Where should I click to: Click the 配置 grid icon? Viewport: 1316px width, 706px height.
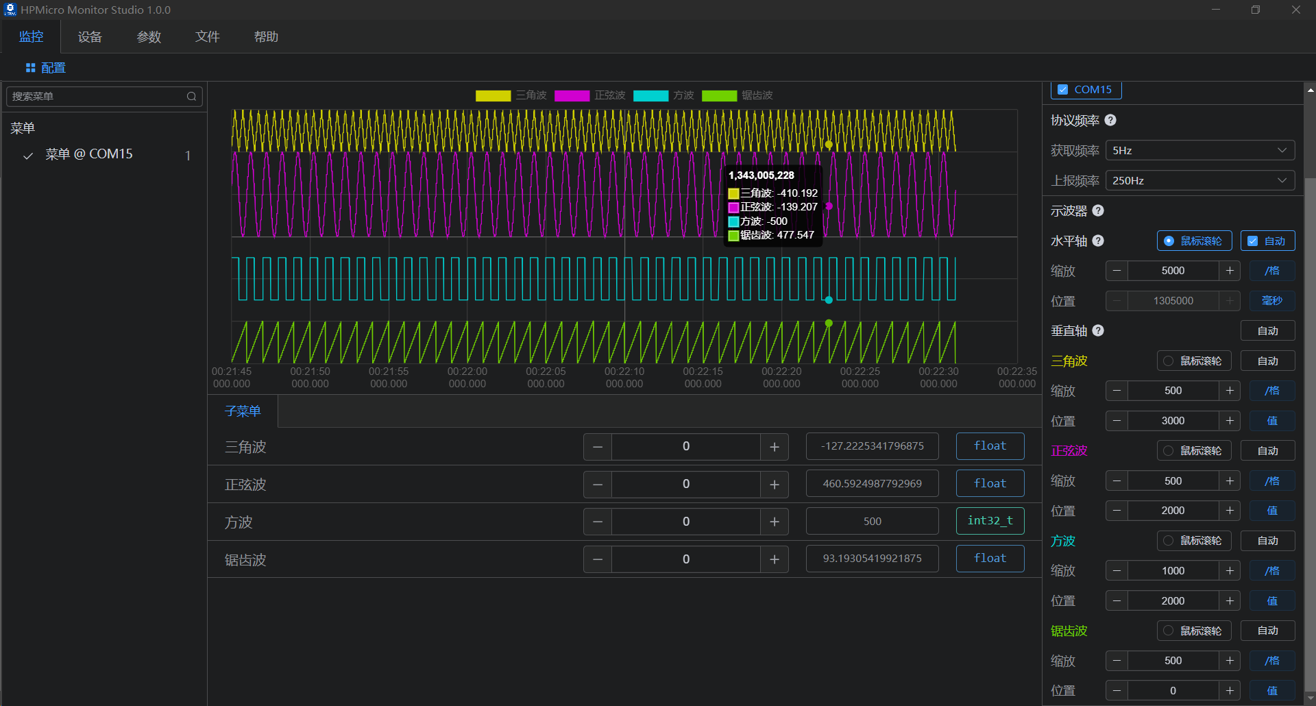[x=30, y=68]
